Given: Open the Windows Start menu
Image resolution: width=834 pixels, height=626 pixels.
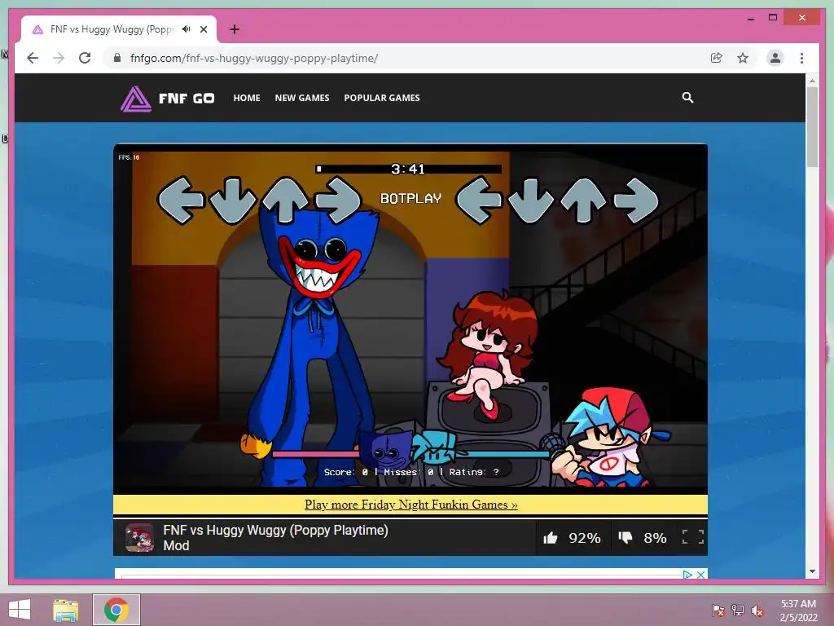Looking at the screenshot, I should (20, 610).
